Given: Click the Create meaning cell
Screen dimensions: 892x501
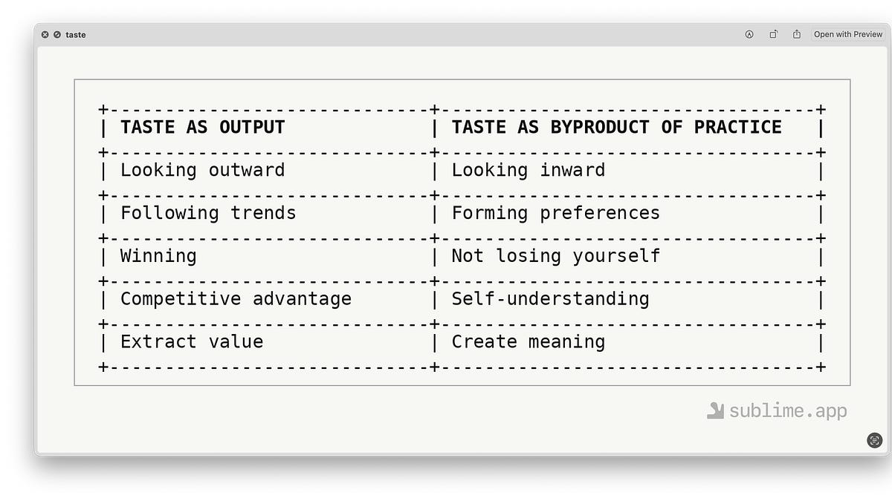Looking at the screenshot, I should point(528,342).
